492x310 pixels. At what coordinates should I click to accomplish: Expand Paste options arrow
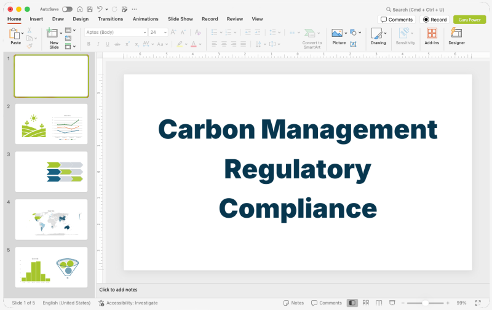tap(22, 33)
